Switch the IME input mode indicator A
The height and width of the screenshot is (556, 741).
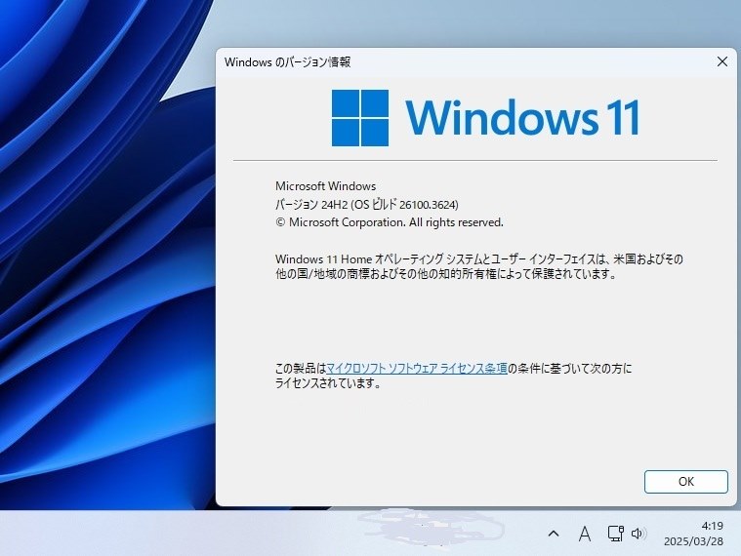585,534
